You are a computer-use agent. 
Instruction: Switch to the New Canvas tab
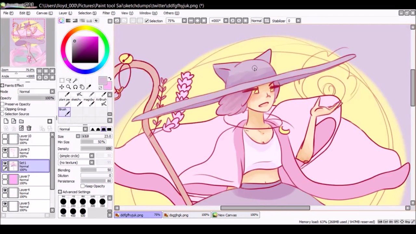pyautogui.click(x=236, y=215)
